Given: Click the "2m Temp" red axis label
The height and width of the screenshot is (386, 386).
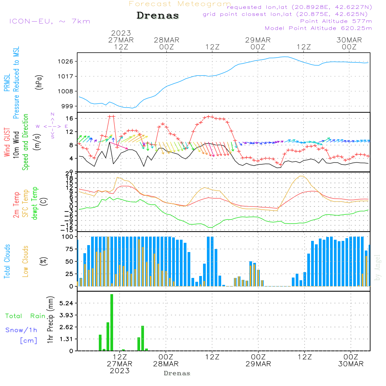Looking at the screenshot, I should click(x=16, y=205).
